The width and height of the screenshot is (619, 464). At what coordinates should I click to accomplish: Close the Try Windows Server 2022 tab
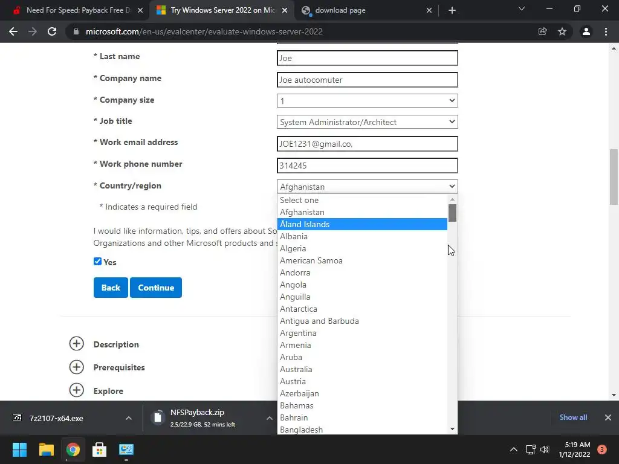(x=285, y=10)
